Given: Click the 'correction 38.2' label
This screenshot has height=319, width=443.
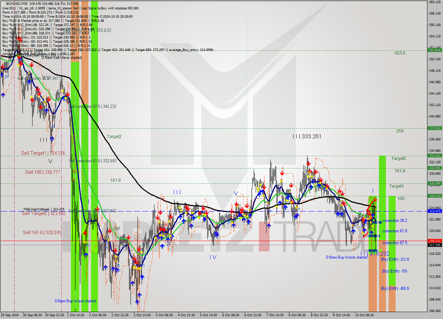Looking at the screenshot, I should 395,221.
